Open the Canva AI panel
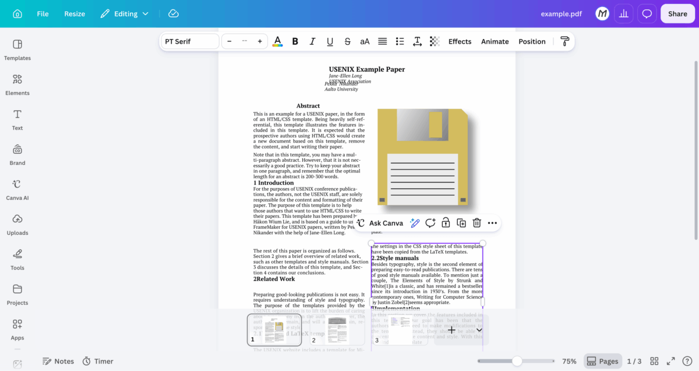The height and width of the screenshot is (371, 699). pos(17,189)
